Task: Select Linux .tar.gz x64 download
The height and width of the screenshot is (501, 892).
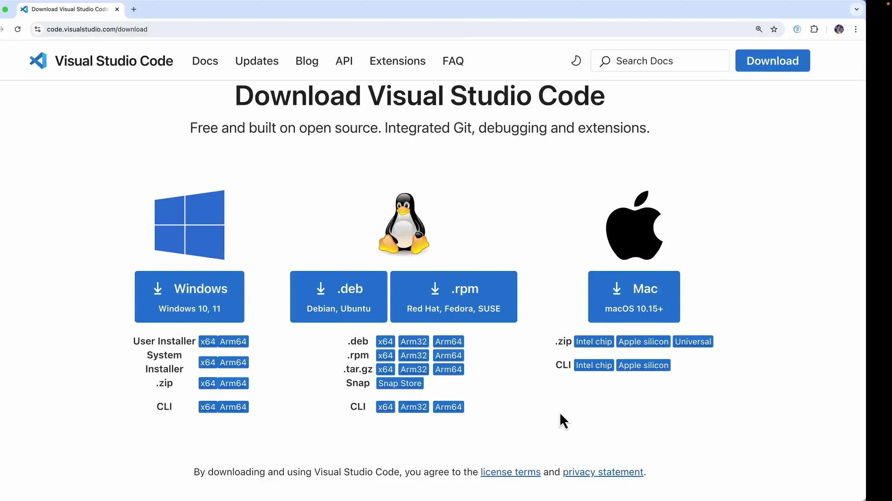Action: pos(386,369)
